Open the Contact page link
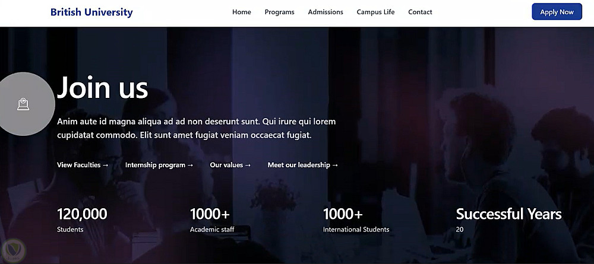Viewport: 594px width, 264px height. click(420, 12)
